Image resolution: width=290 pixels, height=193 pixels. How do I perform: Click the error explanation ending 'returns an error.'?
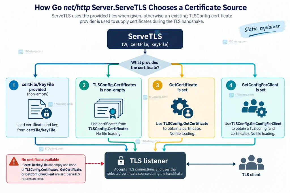pyautogui.click(x=52, y=172)
